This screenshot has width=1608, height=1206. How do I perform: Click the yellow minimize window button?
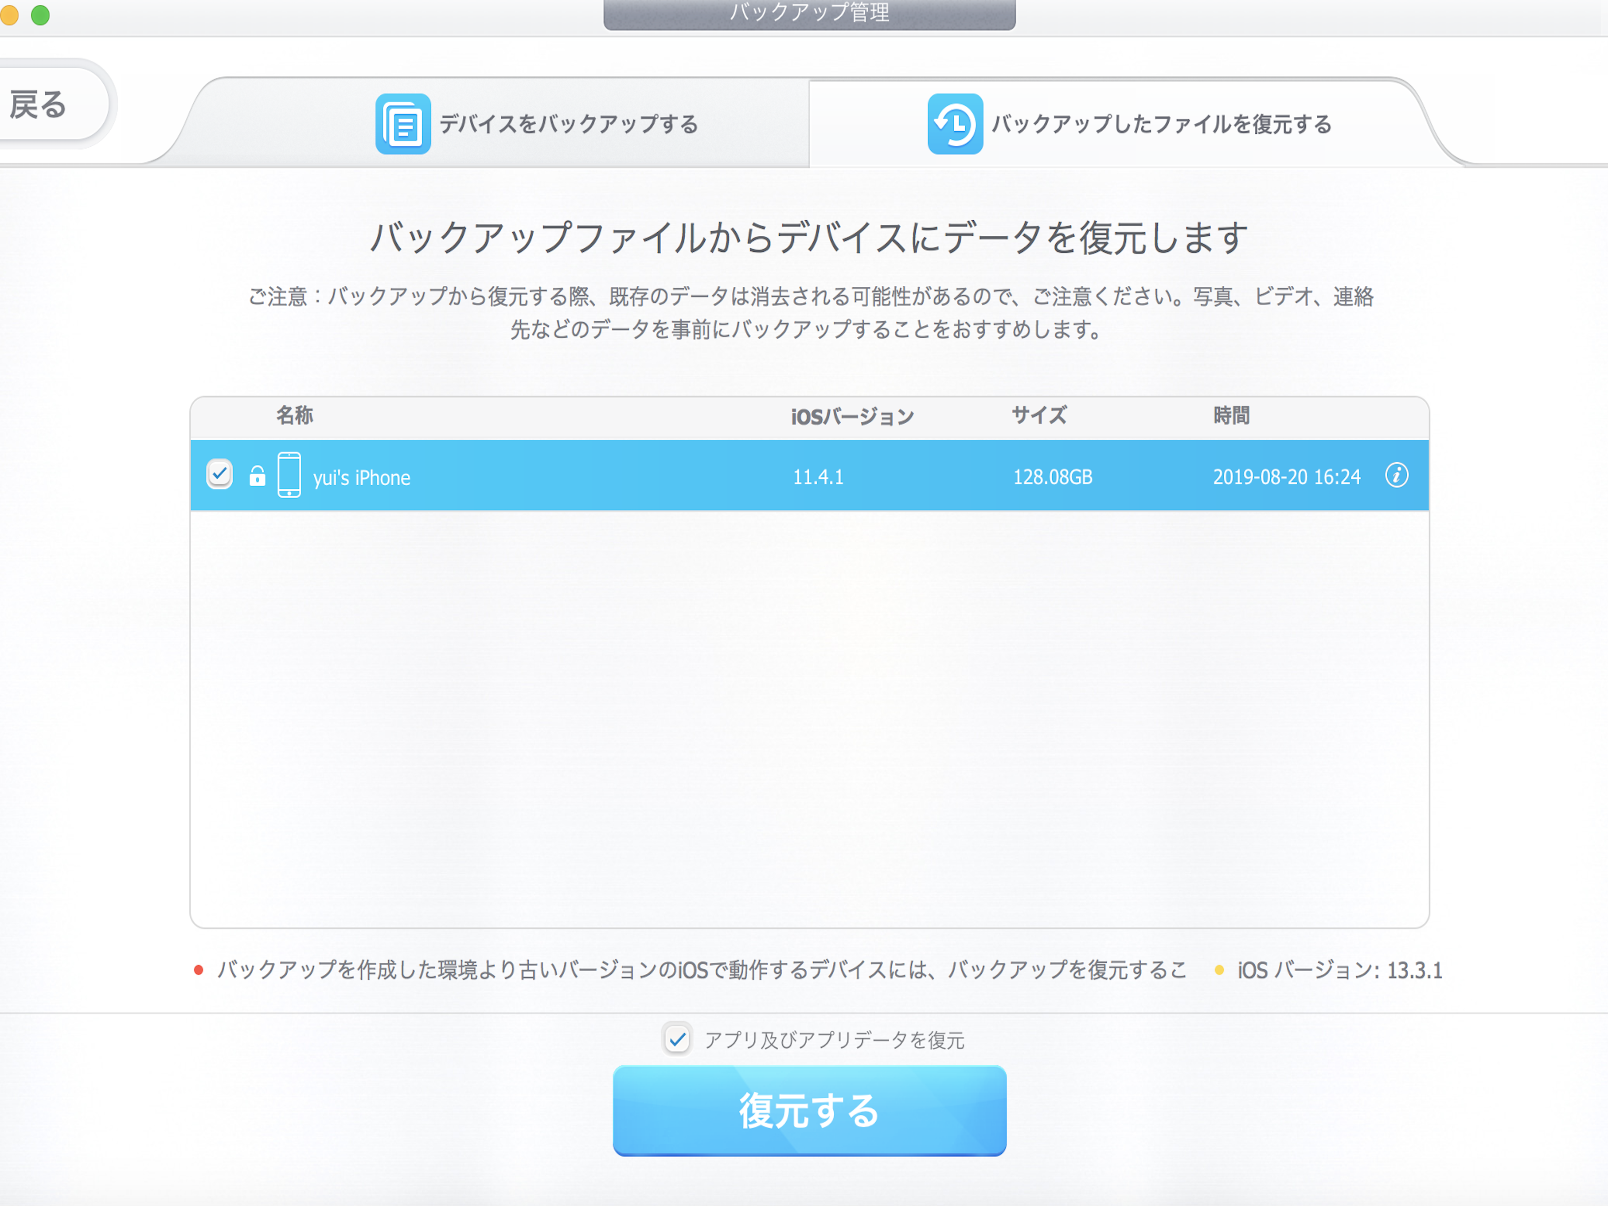(x=9, y=15)
